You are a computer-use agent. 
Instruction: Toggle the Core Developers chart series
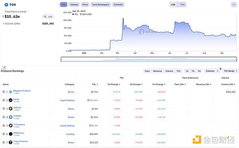(101, 4)
